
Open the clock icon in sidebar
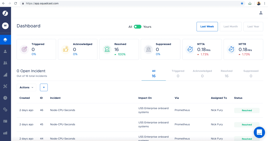(5, 98)
